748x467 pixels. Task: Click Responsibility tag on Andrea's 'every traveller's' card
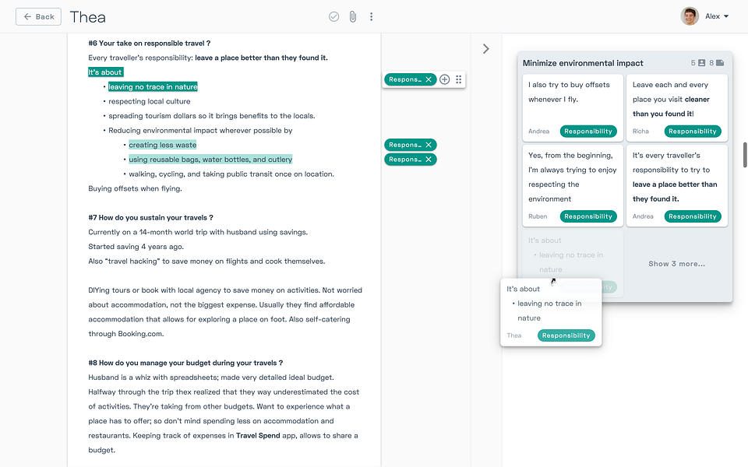(692, 216)
